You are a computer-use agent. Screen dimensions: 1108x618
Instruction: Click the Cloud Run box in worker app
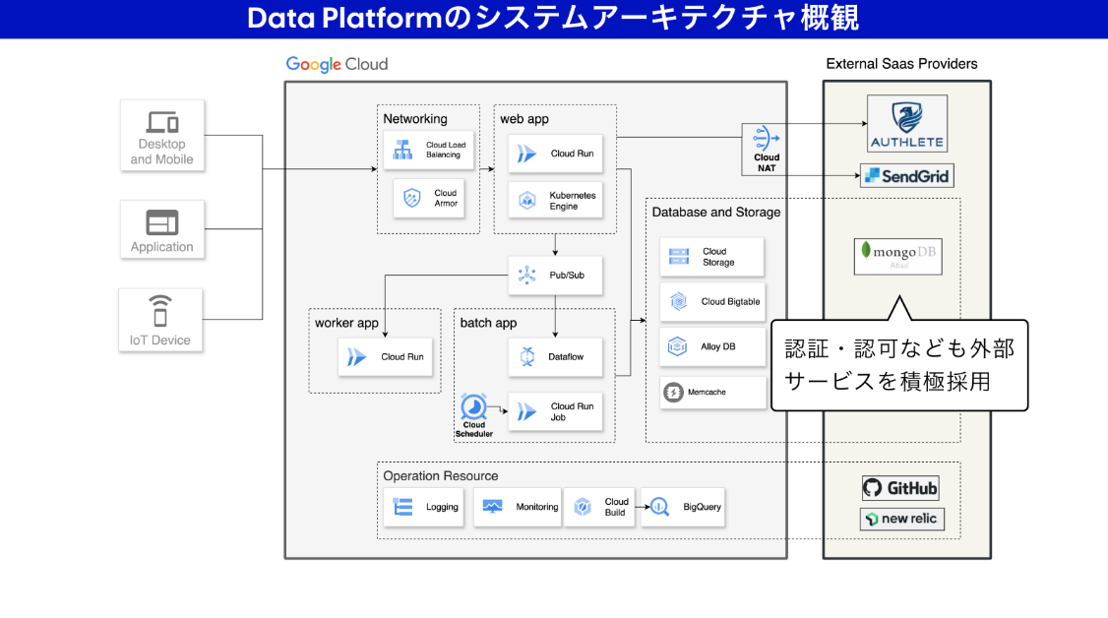point(388,356)
